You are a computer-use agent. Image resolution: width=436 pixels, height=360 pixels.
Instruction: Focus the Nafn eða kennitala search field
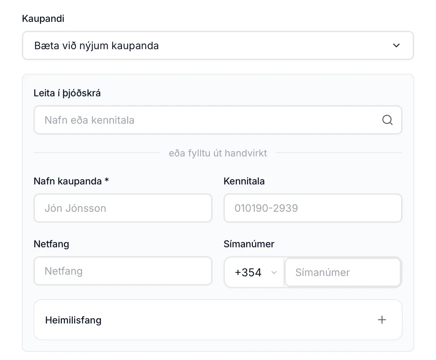218,120
